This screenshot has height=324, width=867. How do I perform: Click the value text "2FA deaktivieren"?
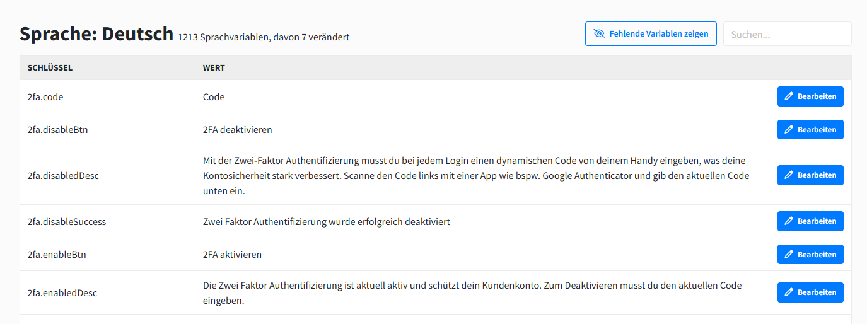click(237, 130)
